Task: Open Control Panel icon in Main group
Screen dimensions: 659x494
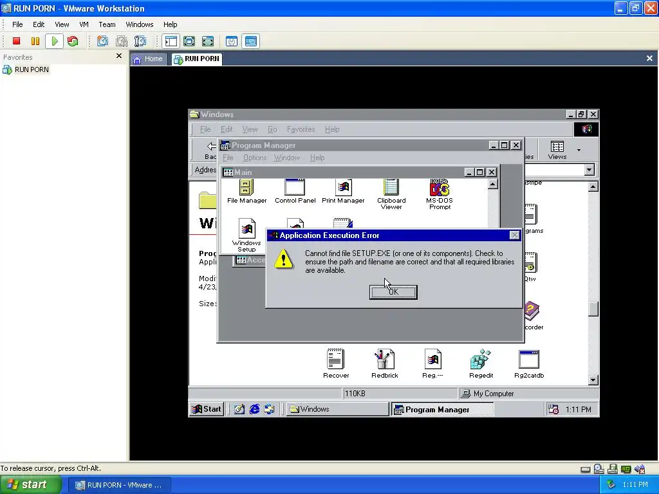Action: (x=295, y=192)
